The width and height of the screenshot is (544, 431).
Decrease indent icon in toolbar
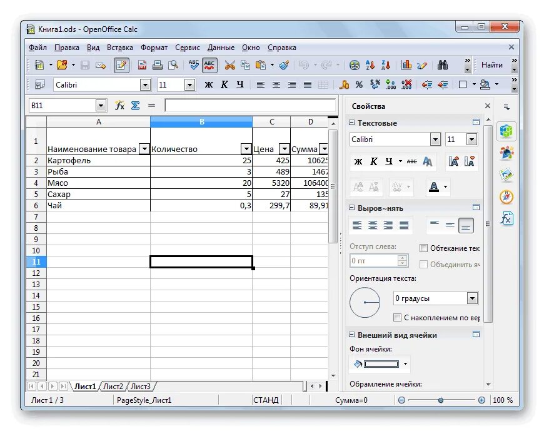tap(426, 84)
